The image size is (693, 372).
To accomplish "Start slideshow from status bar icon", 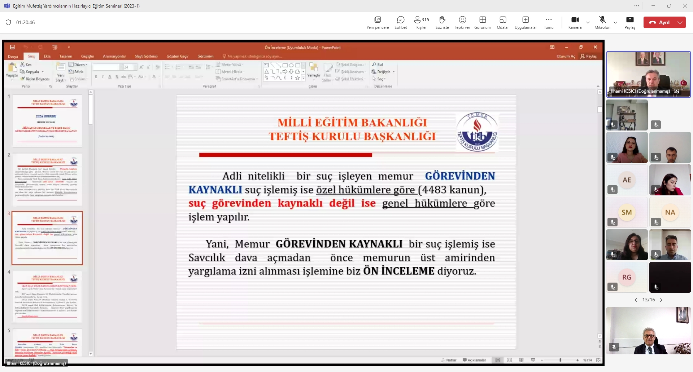I will coord(533,360).
